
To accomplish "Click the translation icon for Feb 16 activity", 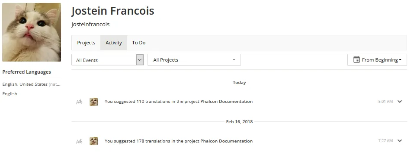I will coord(79,142).
